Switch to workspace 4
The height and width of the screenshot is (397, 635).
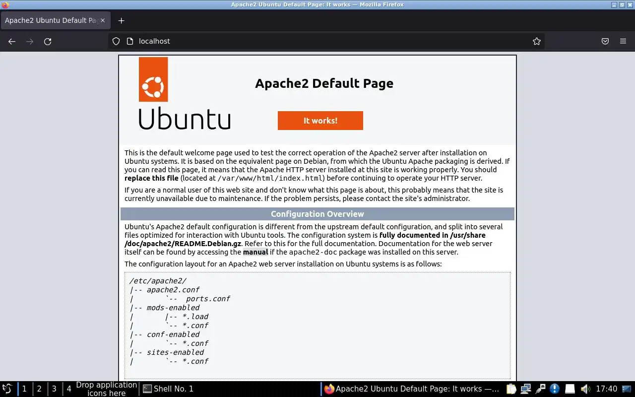point(69,389)
